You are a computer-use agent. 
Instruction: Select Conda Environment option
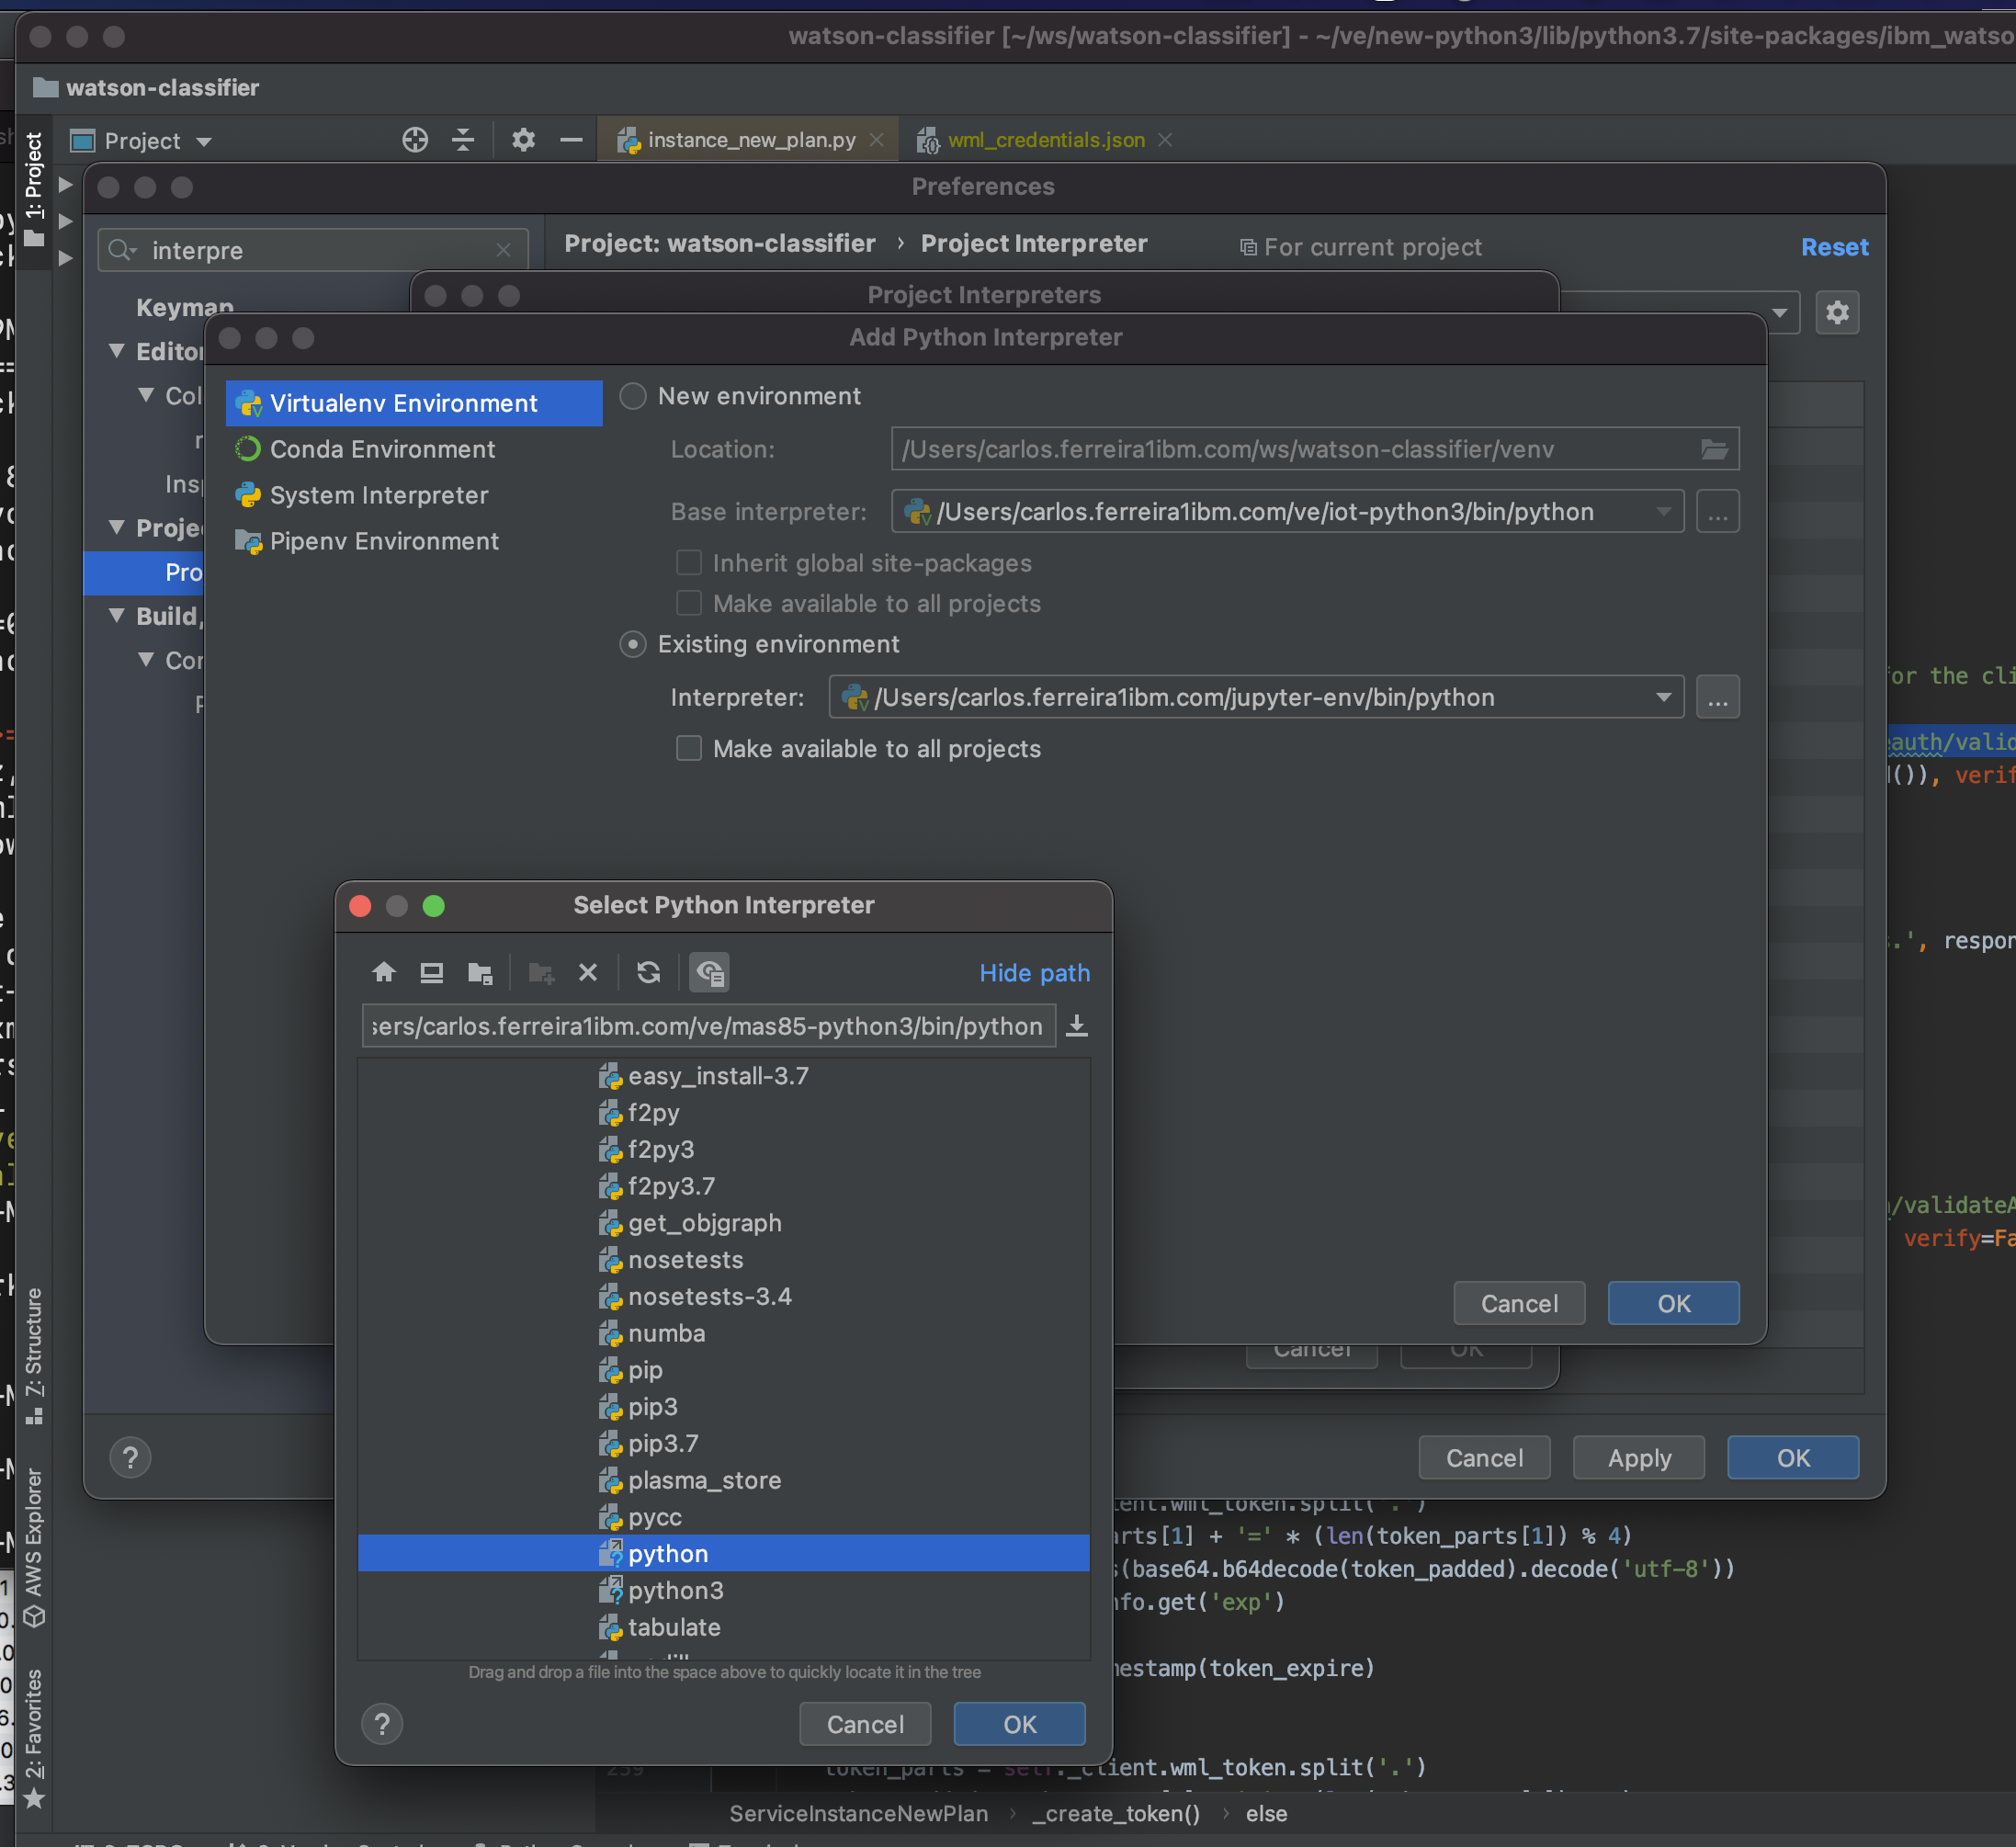click(x=414, y=449)
